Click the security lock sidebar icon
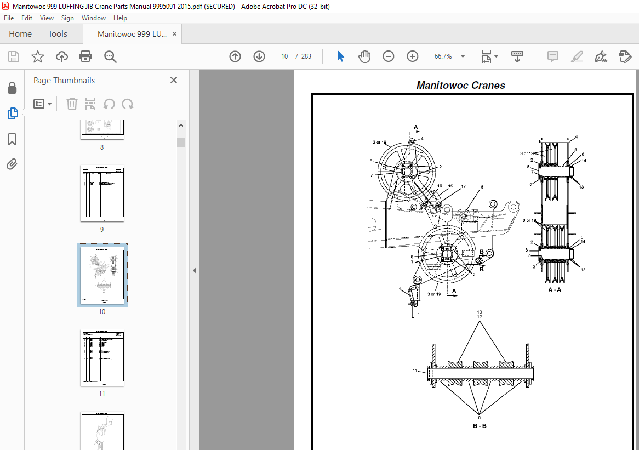639x450 pixels. tap(12, 88)
